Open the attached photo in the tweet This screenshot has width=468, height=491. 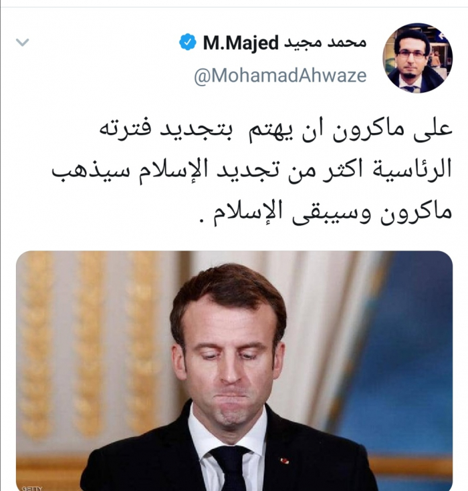(234, 371)
